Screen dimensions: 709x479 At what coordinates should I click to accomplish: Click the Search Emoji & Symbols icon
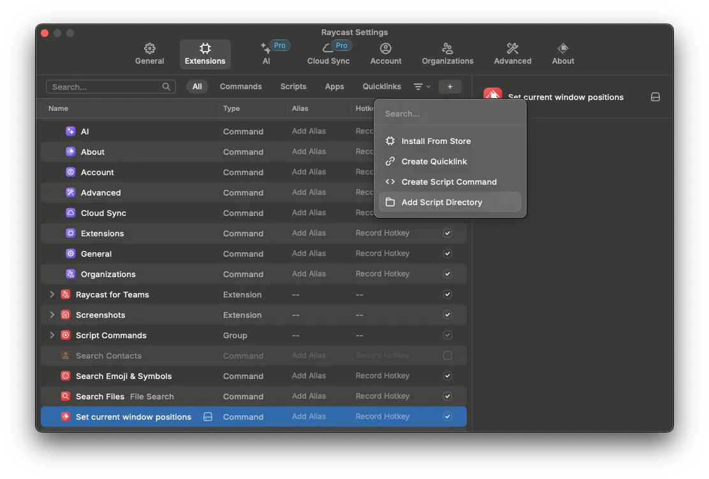click(66, 376)
